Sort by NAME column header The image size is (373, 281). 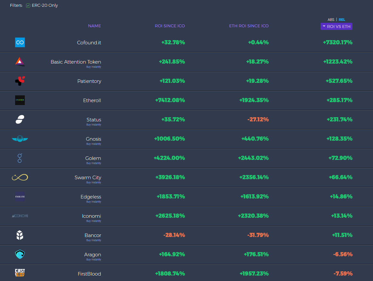click(x=95, y=26)
